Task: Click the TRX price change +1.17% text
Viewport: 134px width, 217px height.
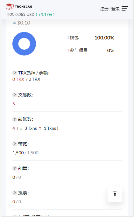Action: pyautogui.click(x=45, y=15)
